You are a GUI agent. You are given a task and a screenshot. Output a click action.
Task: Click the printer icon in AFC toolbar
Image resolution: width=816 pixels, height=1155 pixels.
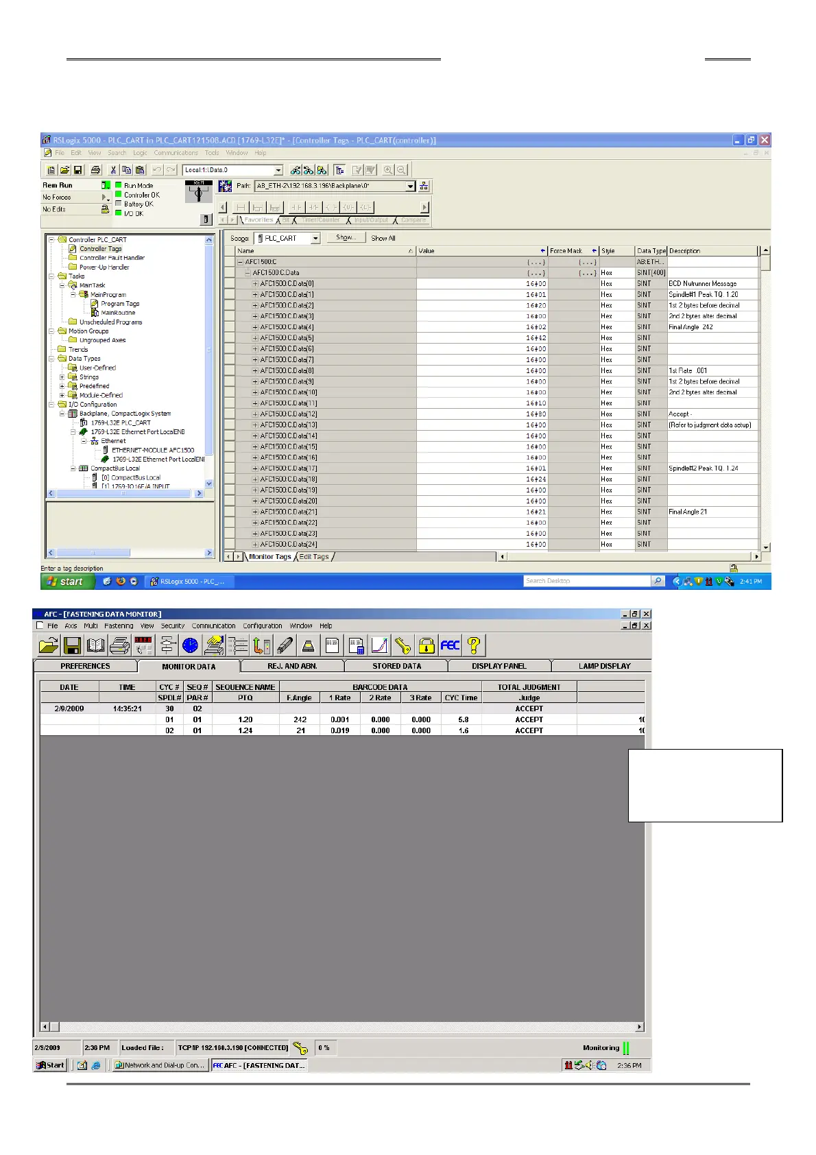[x=120, y=645]
